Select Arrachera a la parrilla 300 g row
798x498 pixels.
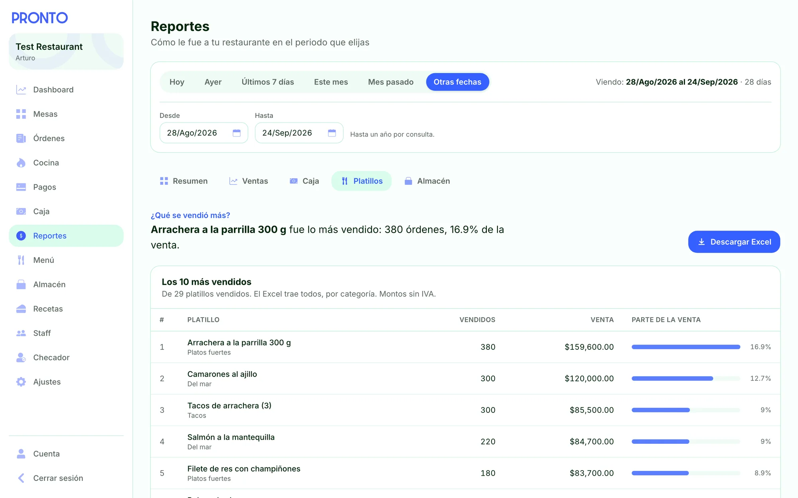coord(465,347)
